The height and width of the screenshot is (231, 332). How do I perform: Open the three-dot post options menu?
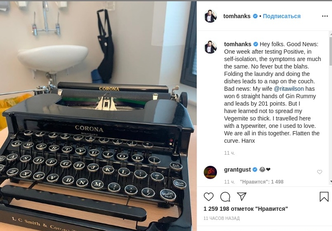[x=325, y=16]
